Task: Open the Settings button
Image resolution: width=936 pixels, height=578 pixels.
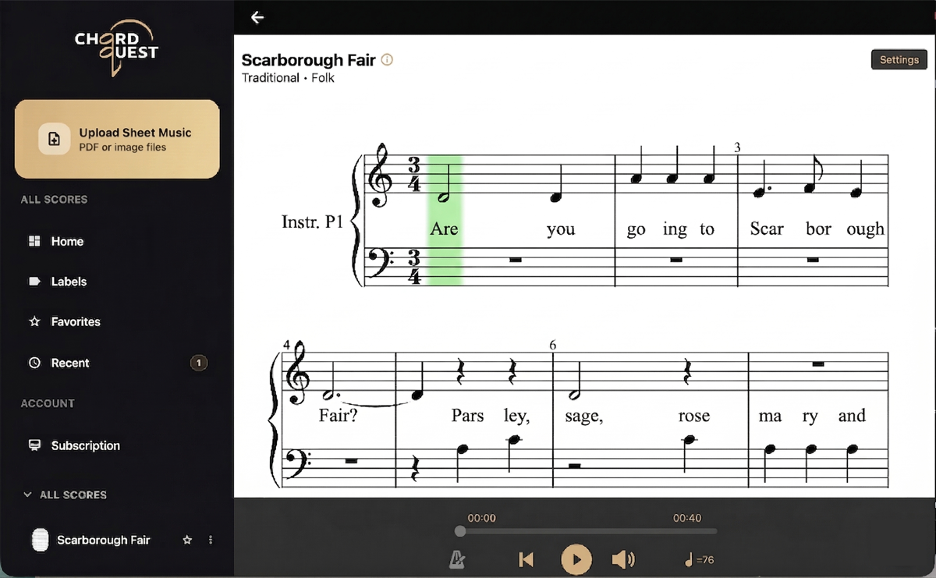Action: click(899, 59)
